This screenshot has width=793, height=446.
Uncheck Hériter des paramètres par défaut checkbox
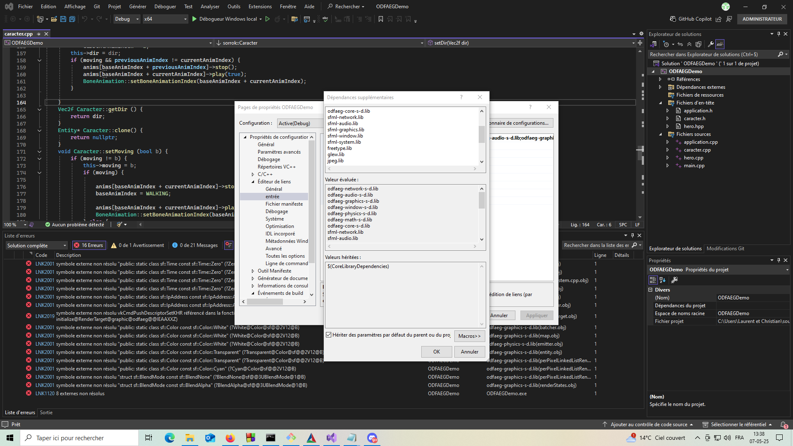click(329, 335)
